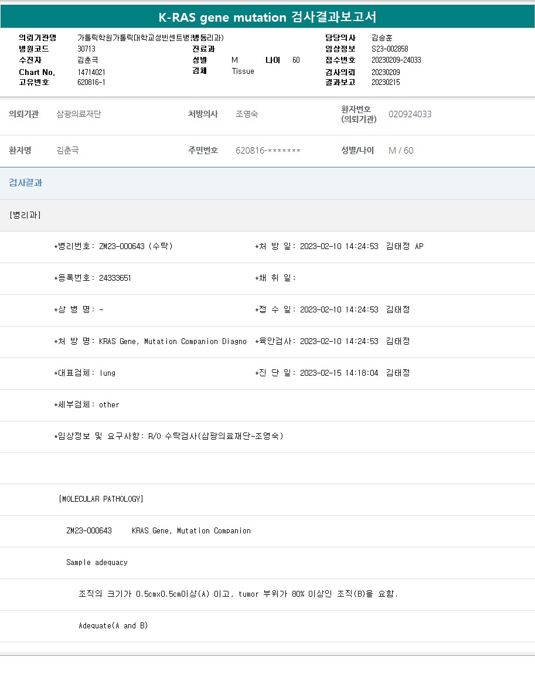Select the prescribing doctor name 조영숙
Screen dimensions: 535x684
point(246,114)
